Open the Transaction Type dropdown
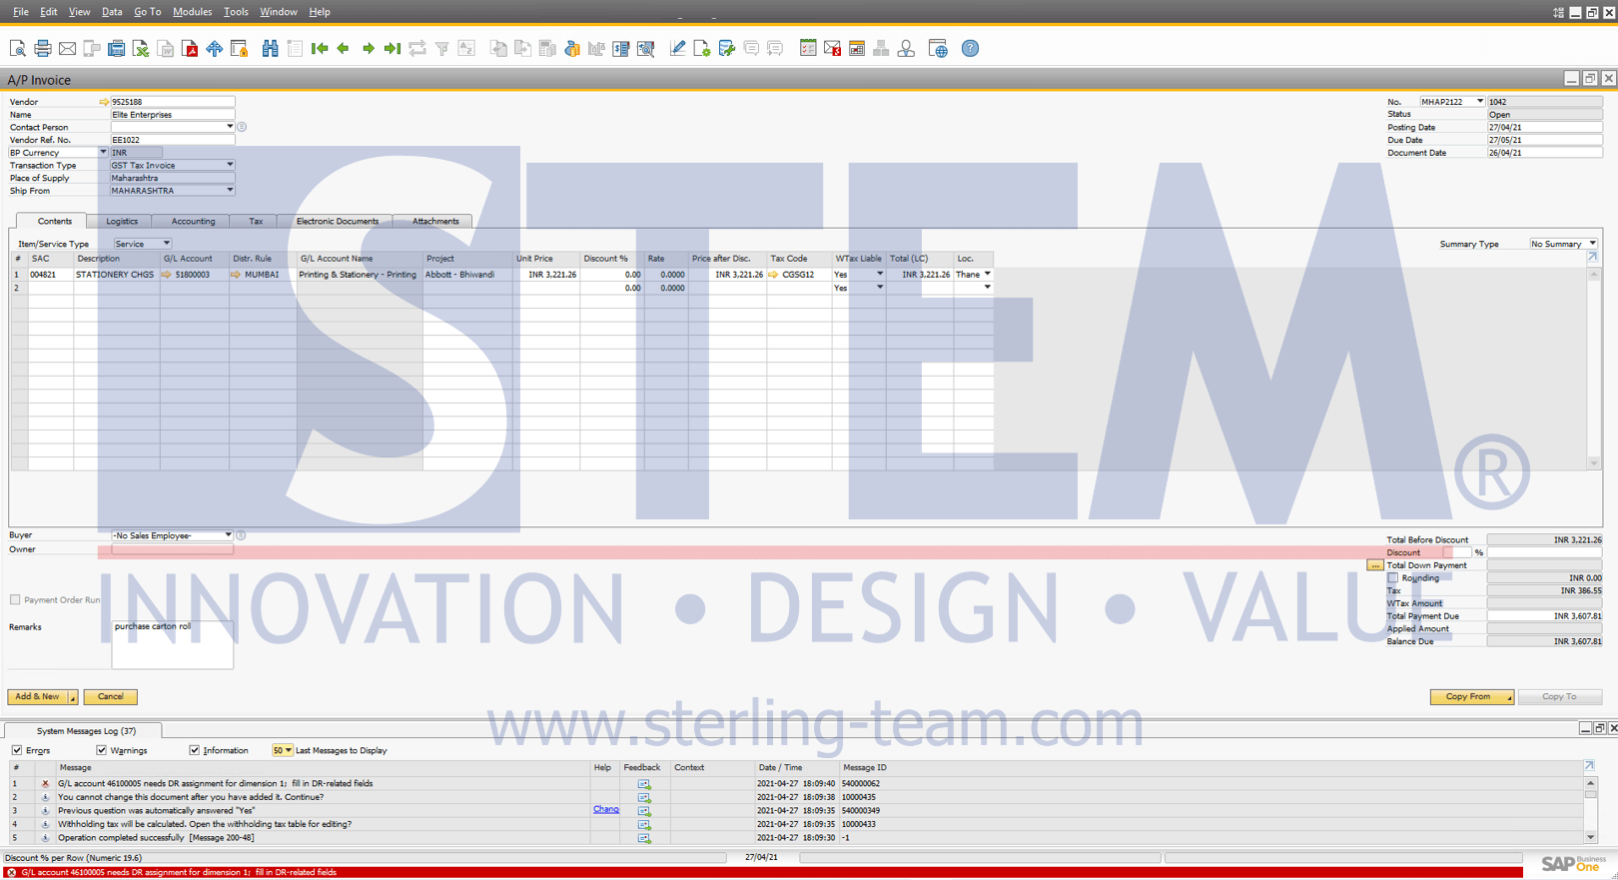This screenshot has width=1618, height=880. pyautogui.click(x=229, y=166)
